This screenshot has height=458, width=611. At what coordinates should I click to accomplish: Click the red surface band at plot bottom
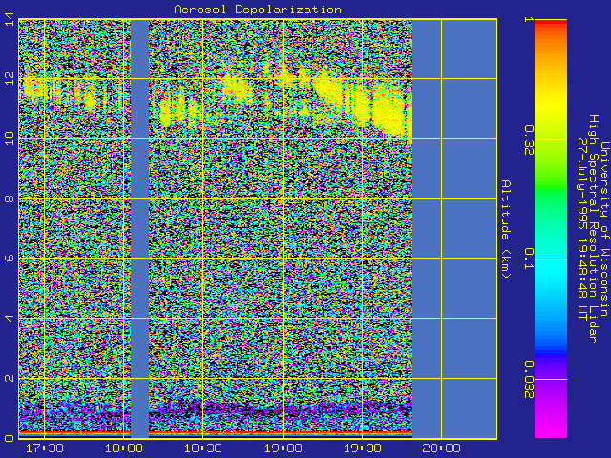click(x=216, y=432)
